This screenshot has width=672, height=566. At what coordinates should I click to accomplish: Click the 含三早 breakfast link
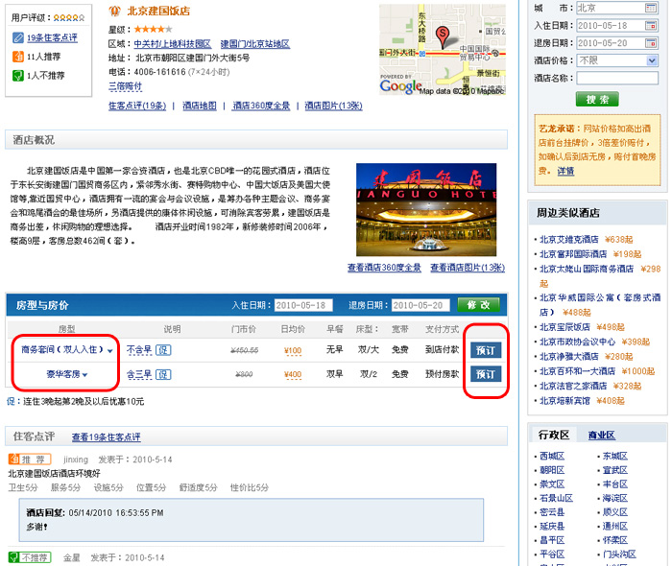139,374
